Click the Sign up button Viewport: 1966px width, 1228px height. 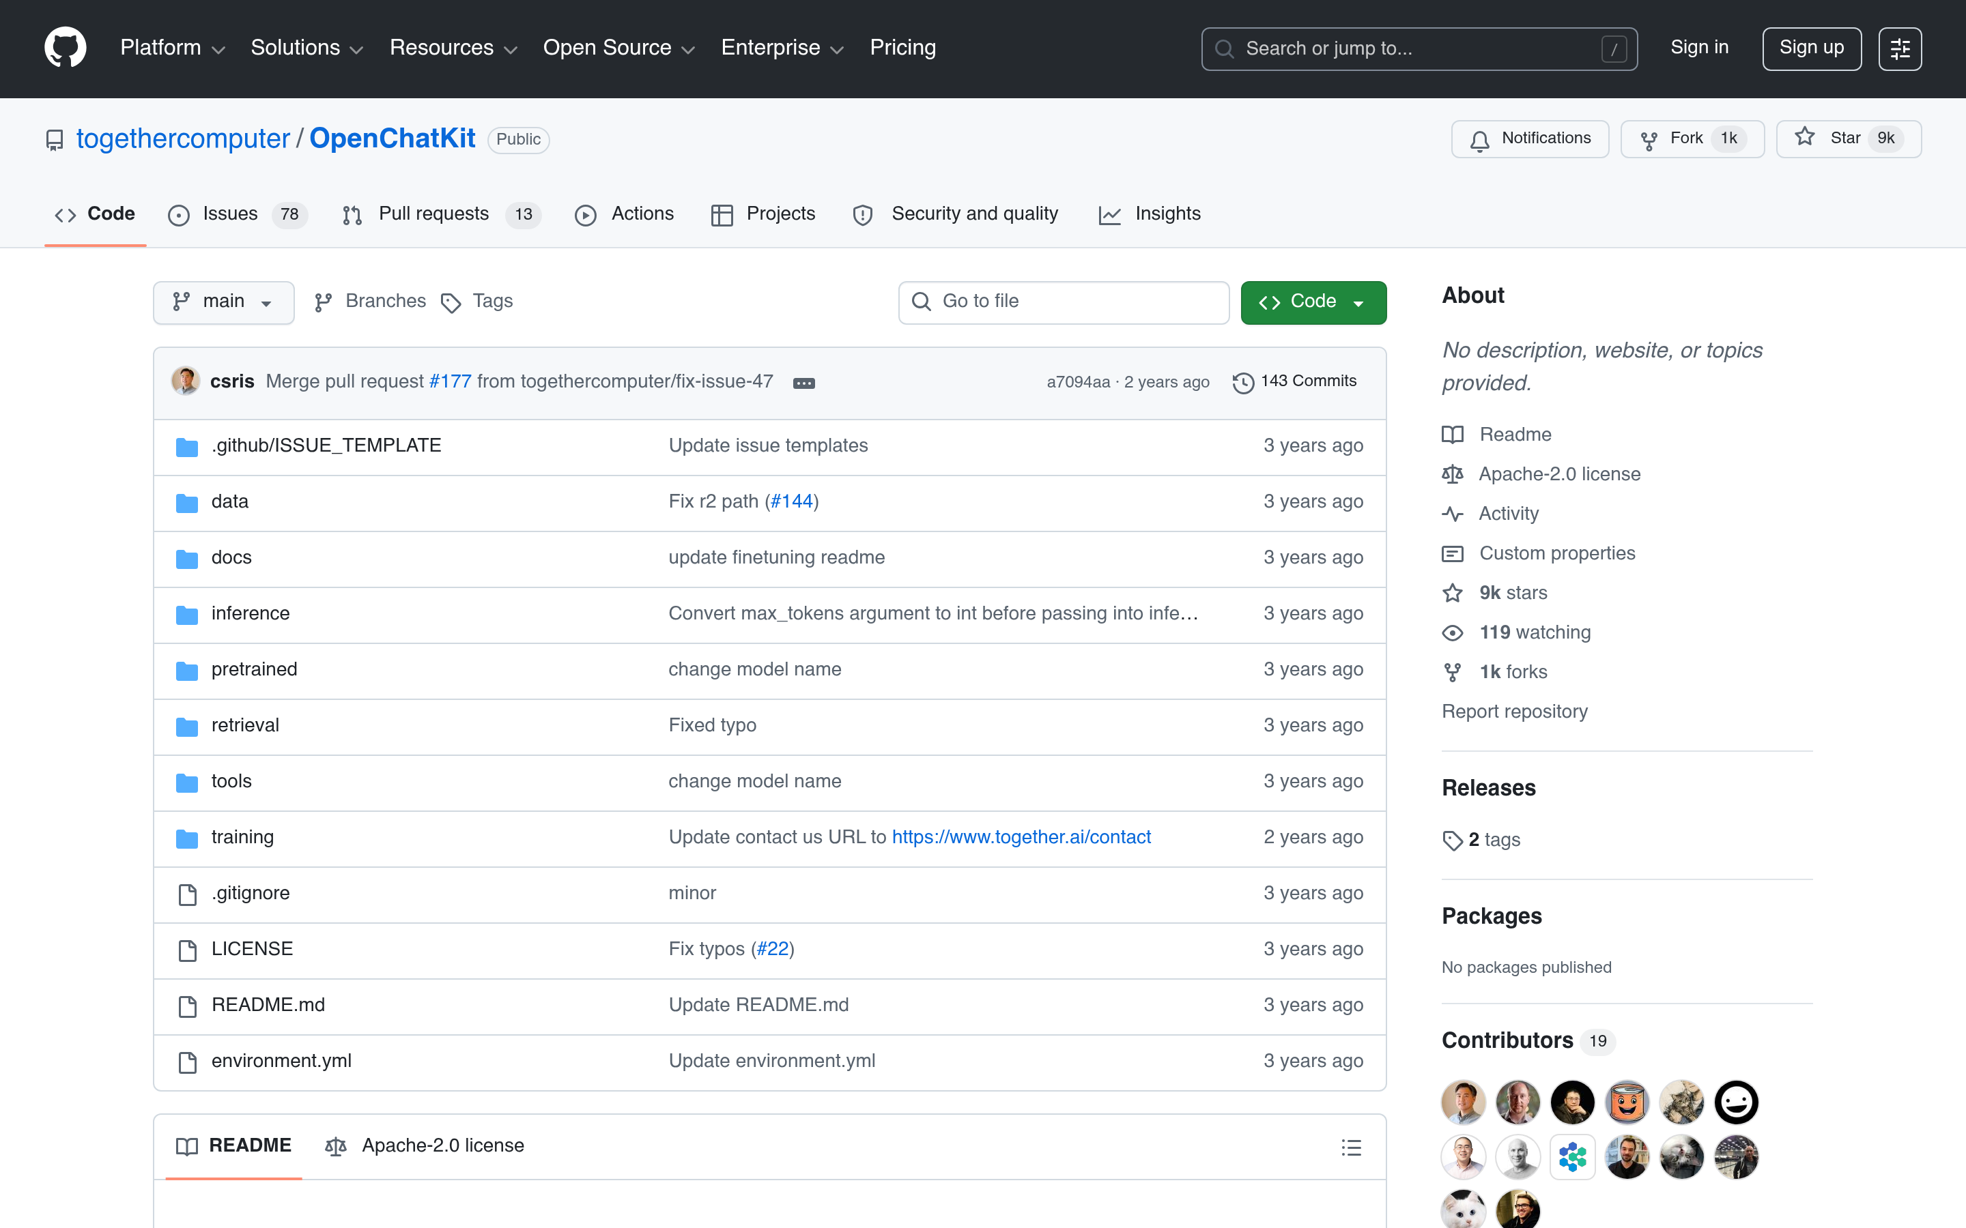[x=1811, y=48]
